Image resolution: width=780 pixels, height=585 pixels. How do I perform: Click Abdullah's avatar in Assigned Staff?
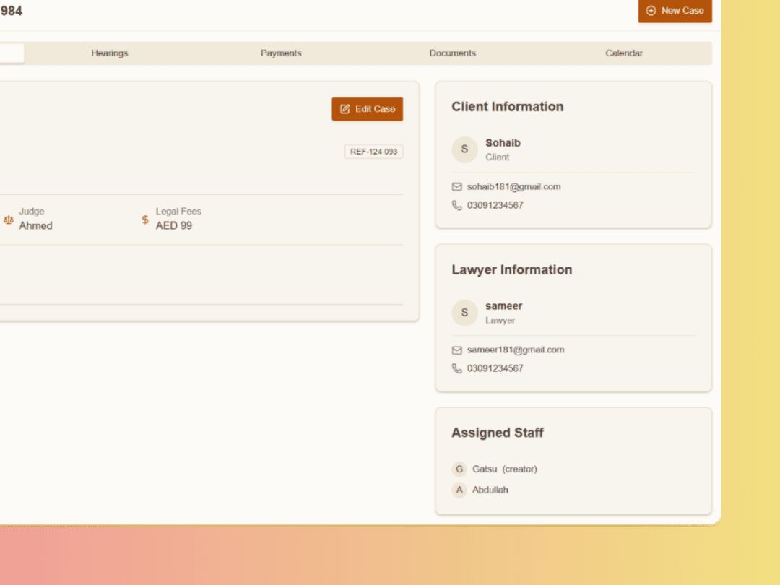459,490
